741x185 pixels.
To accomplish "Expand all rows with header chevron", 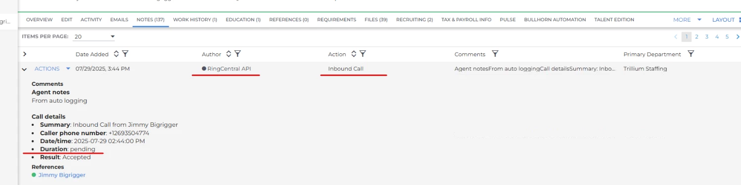I will pos(25,54).
